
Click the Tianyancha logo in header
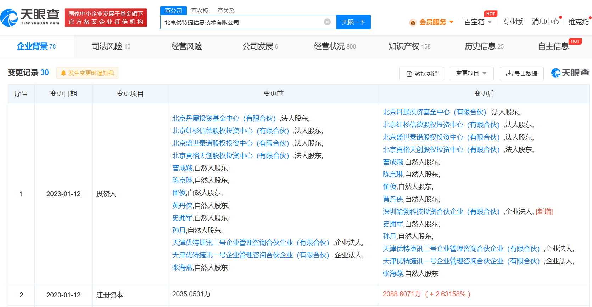[x=30, y=17]
